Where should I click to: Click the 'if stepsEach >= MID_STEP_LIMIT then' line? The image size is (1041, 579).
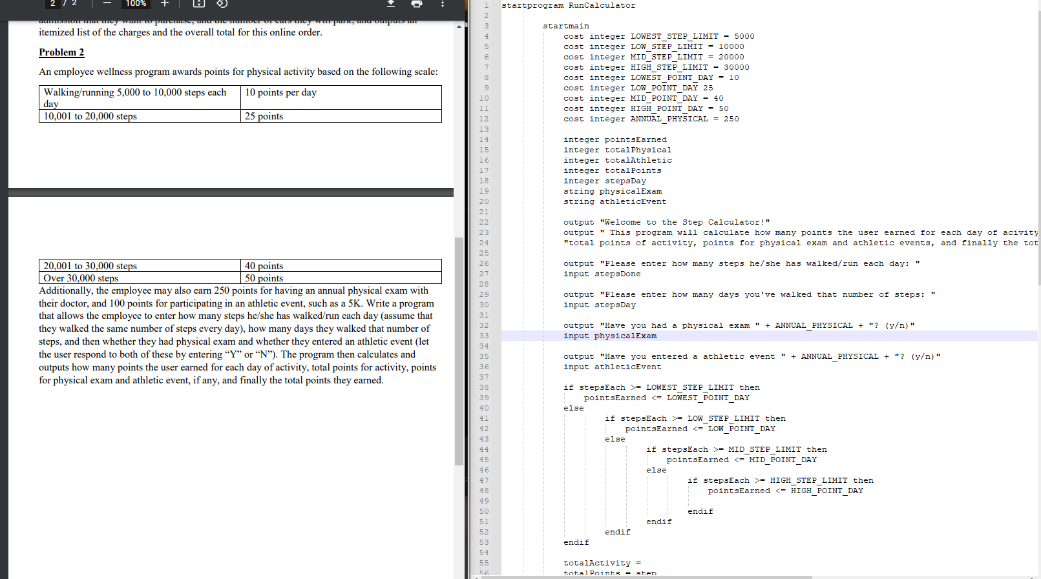[x=737, y=449]
